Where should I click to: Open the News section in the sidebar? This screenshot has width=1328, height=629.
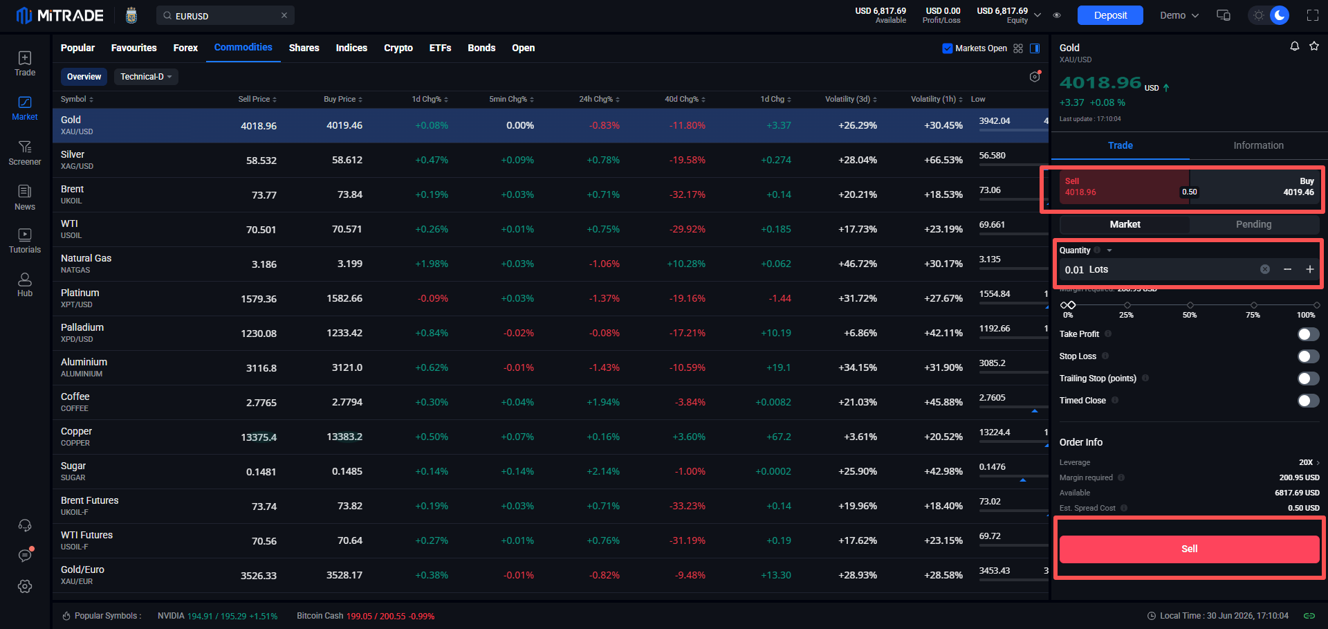[25, 198]
